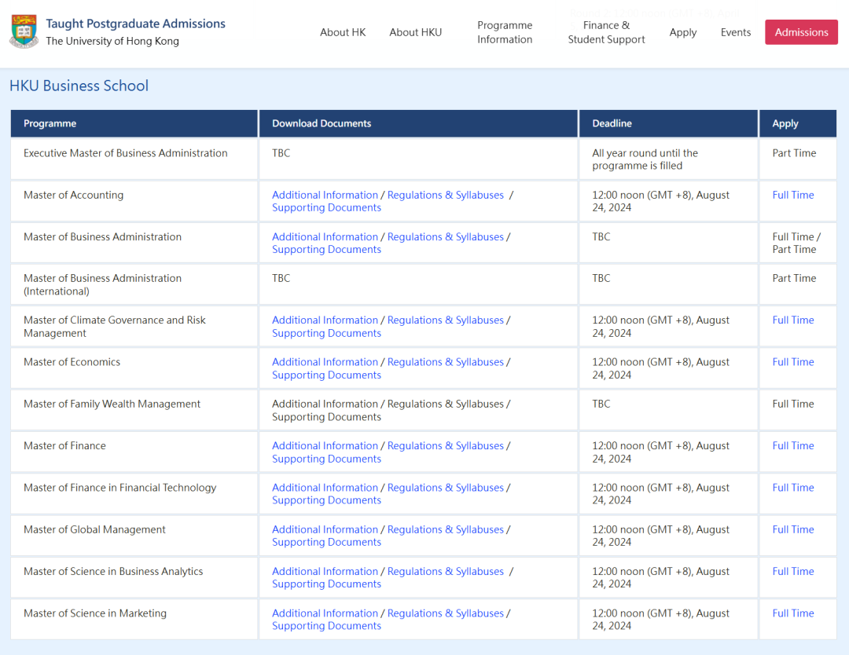Open Science in Marketing Regulations & Syllabuses
Image resolution: width=849 pixels, height=655 pixels.
[x=445, y=613]
